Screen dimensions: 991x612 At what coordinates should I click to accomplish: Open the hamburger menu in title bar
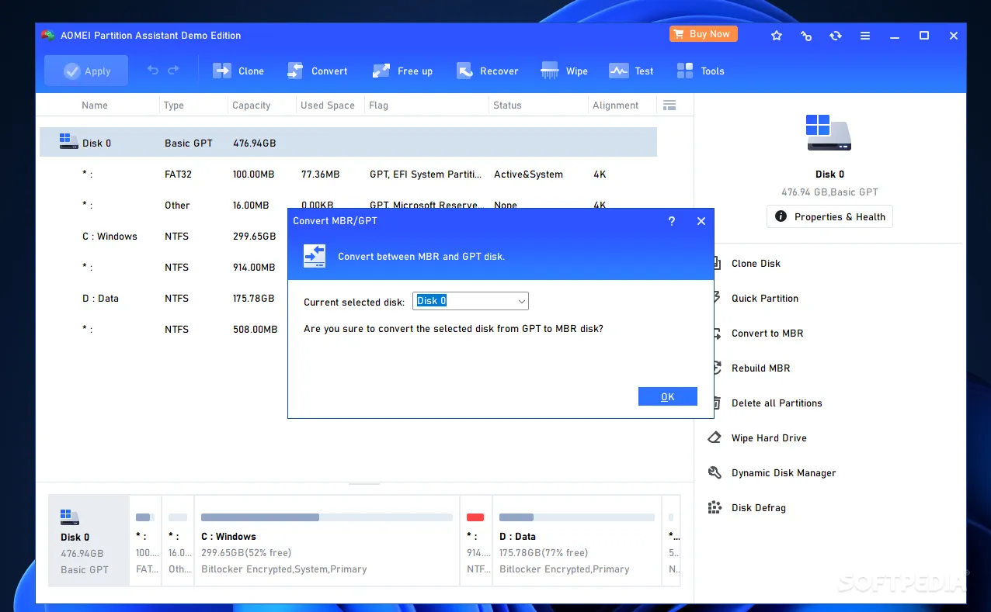[x=865, y=36]
